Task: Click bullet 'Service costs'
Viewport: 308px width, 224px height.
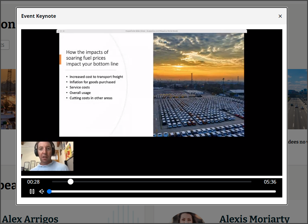Action: point(79,87)
